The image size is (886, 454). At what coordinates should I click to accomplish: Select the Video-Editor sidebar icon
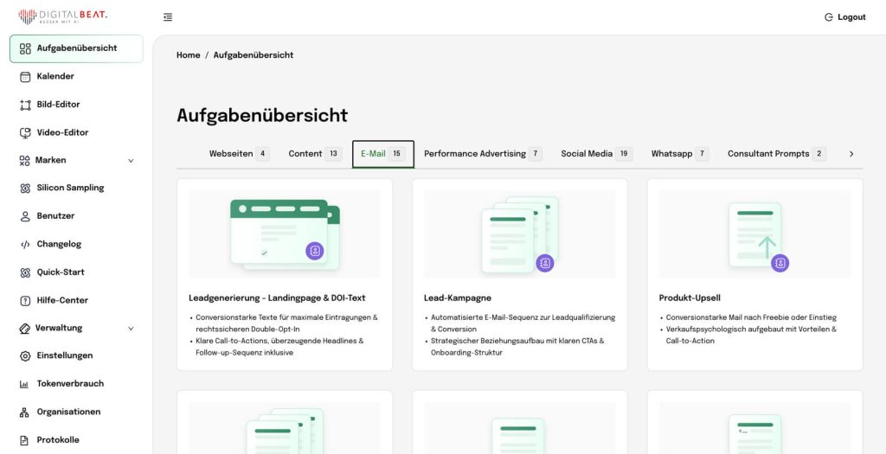(25, 132)
